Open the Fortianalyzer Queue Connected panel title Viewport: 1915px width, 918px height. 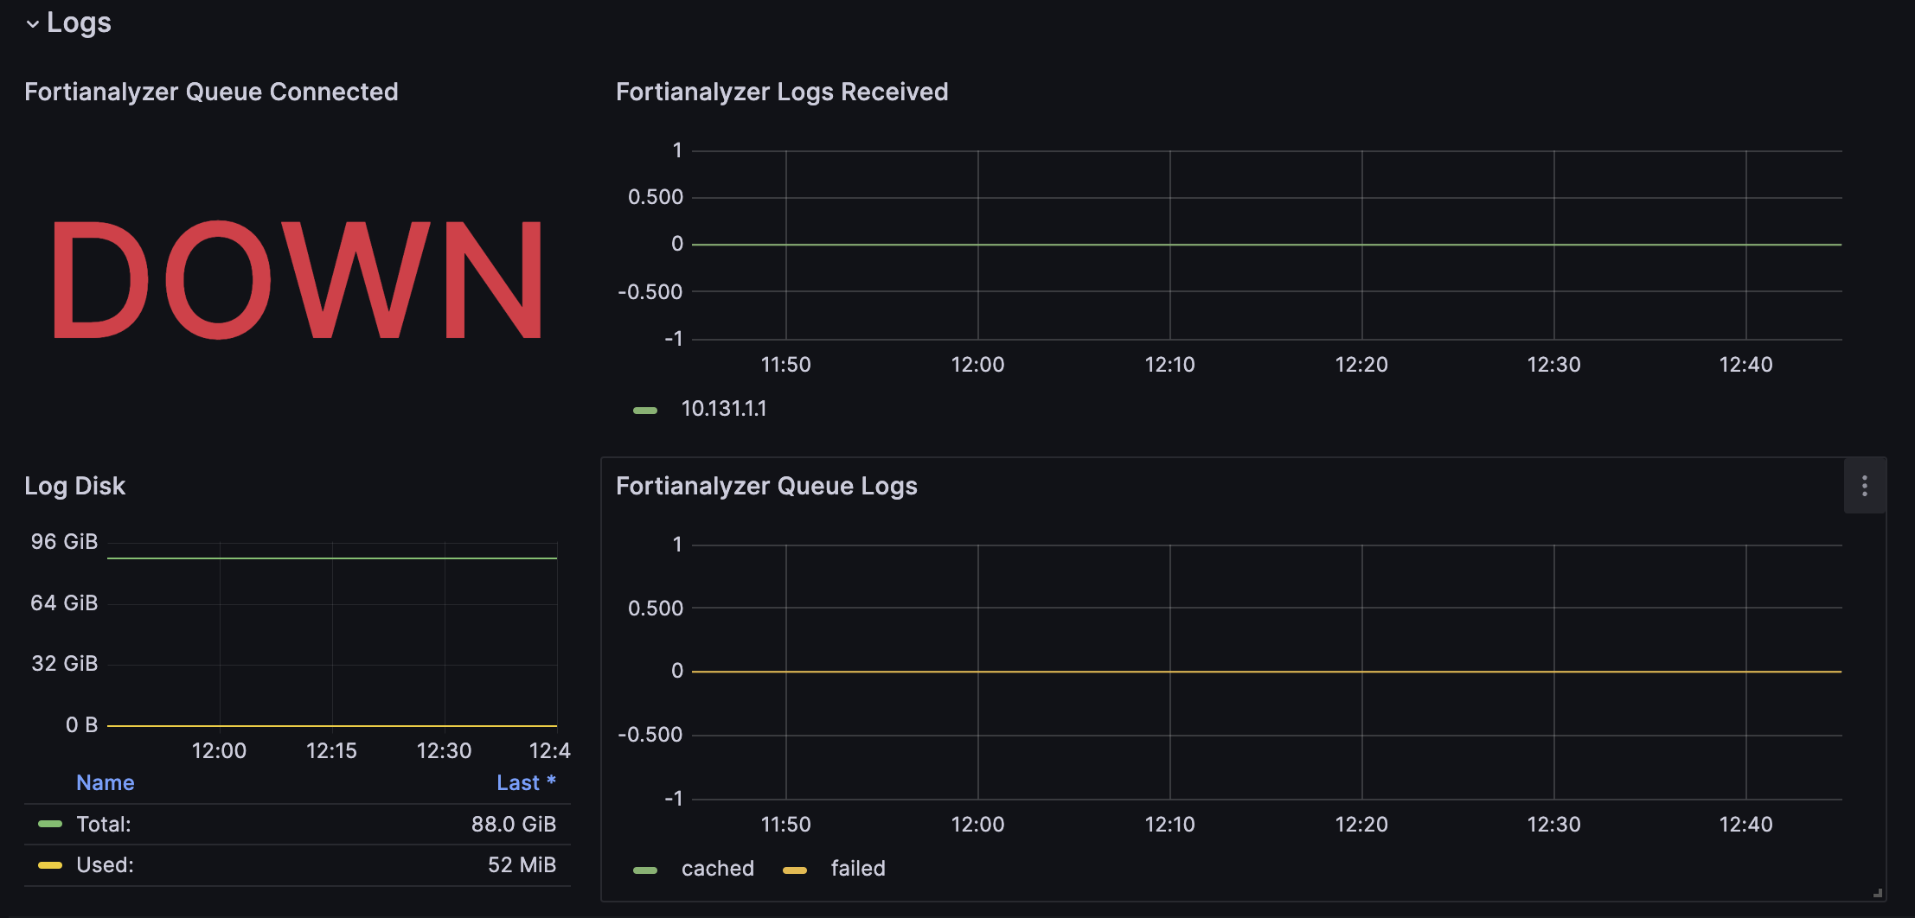[211, 92]
